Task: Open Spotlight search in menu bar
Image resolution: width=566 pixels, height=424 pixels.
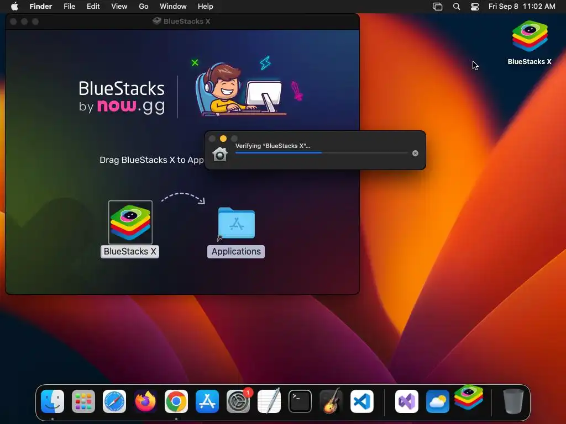Action: point(457,7)
